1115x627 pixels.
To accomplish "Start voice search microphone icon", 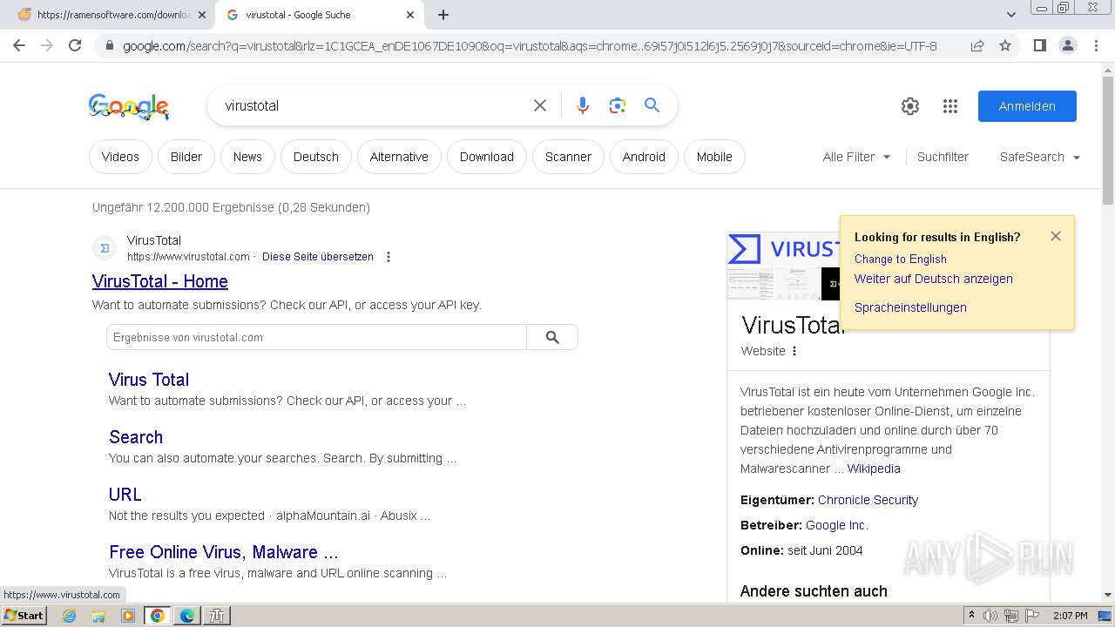I will pyautogui.click(x=583, y=105).
